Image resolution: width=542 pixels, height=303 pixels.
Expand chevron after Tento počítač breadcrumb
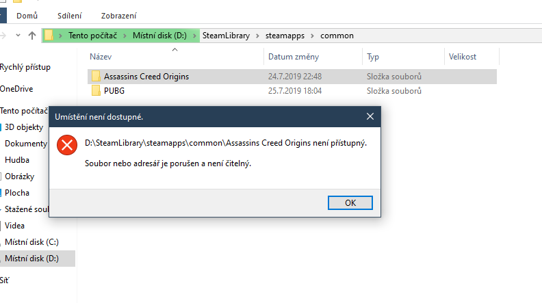pyautogui.click(x=125, y=36)
